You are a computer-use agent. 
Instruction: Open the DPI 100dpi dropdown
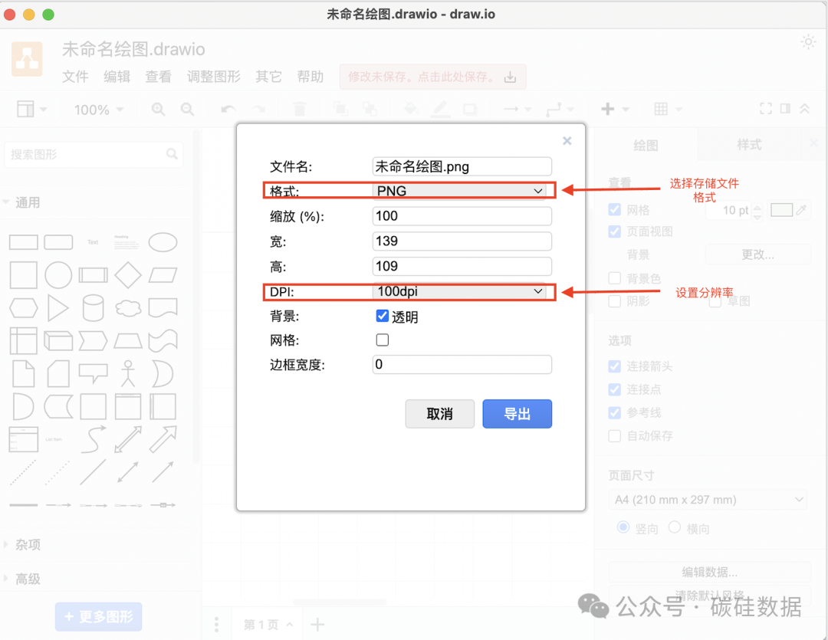[x=462, y=292]
